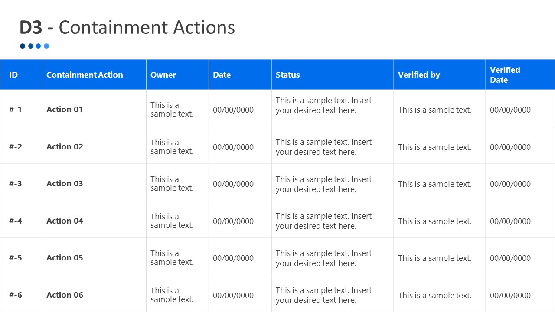Click the Status text for Action 02
The height and width of the screenshot is (312, 555).
[324, 147]
